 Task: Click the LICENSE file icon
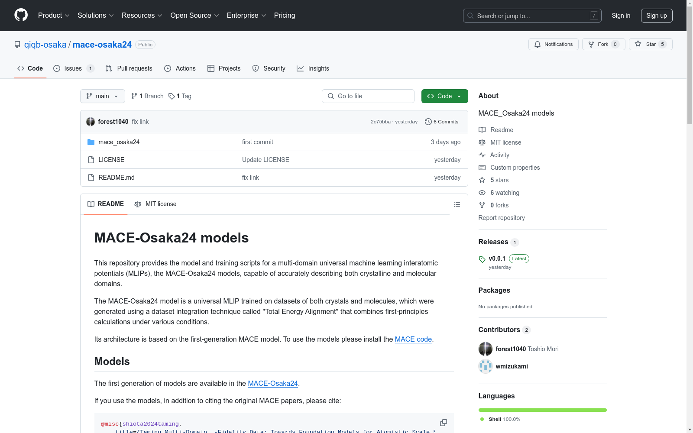[x=91, y=160]
